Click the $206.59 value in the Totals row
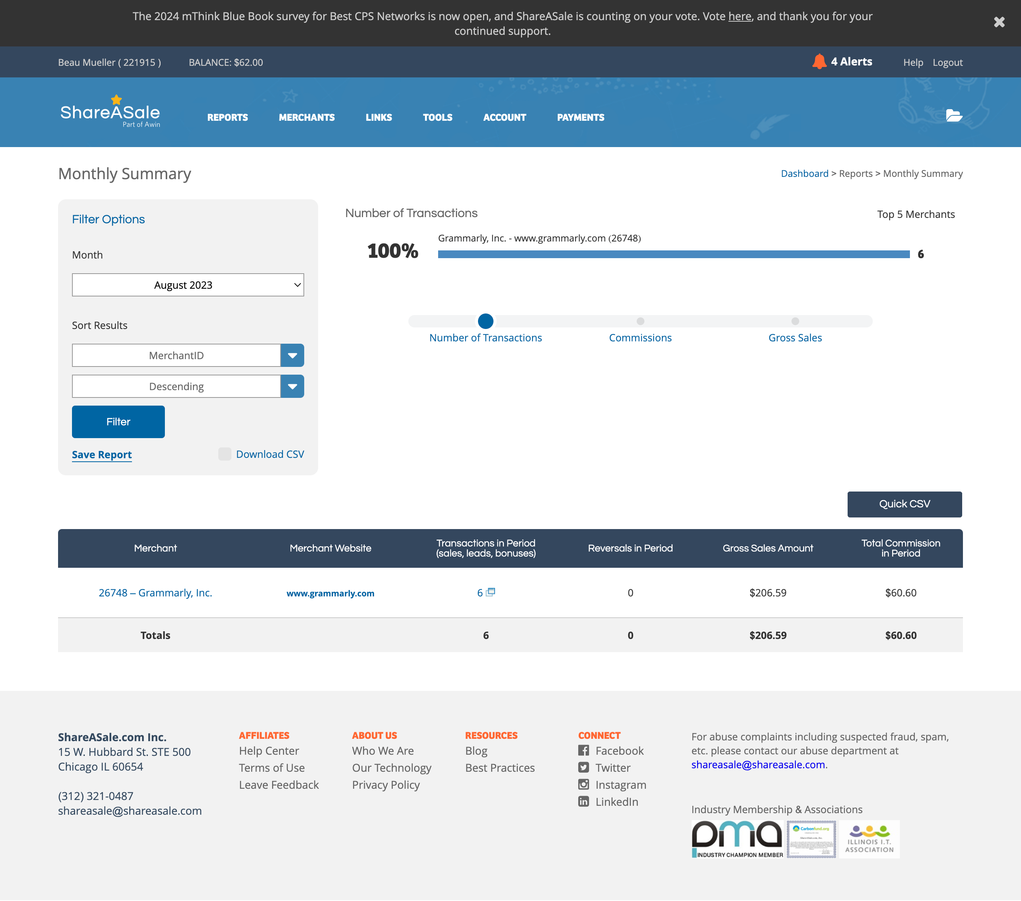Screen dimensions: 1021x901 coord(768,635)
